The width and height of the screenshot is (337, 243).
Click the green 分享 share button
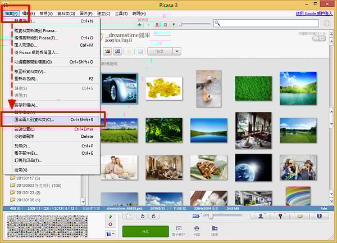click(145, 231)
